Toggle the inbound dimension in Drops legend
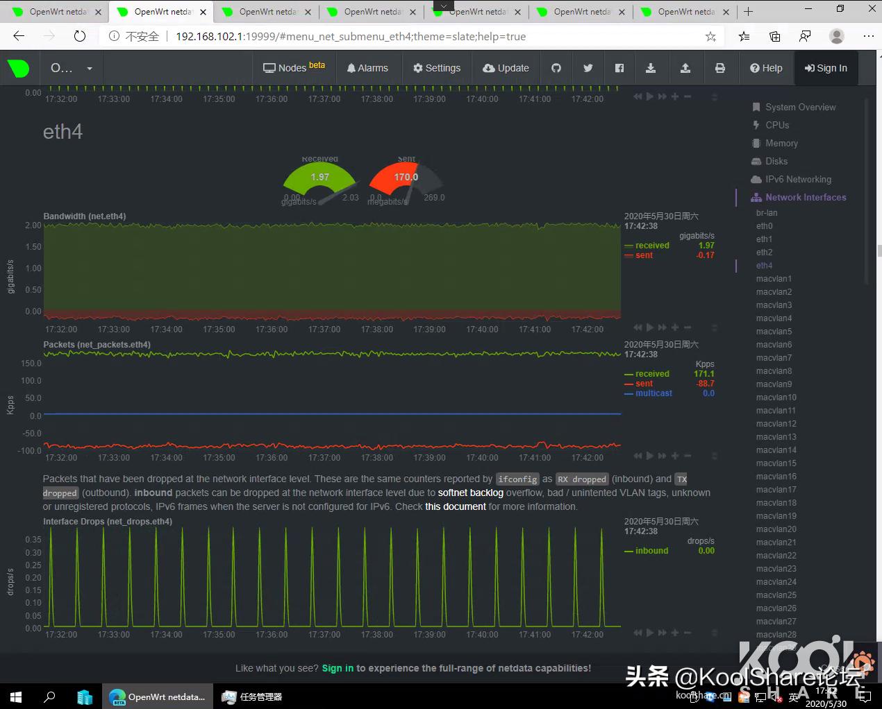The height and width of the screenshot is (709, 882). tap(651, 551)
